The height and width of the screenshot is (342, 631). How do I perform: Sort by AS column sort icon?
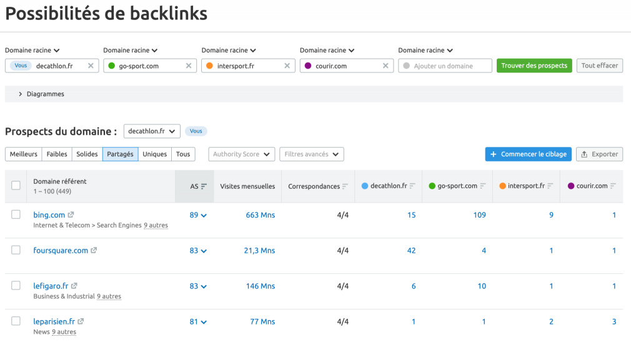204,186
